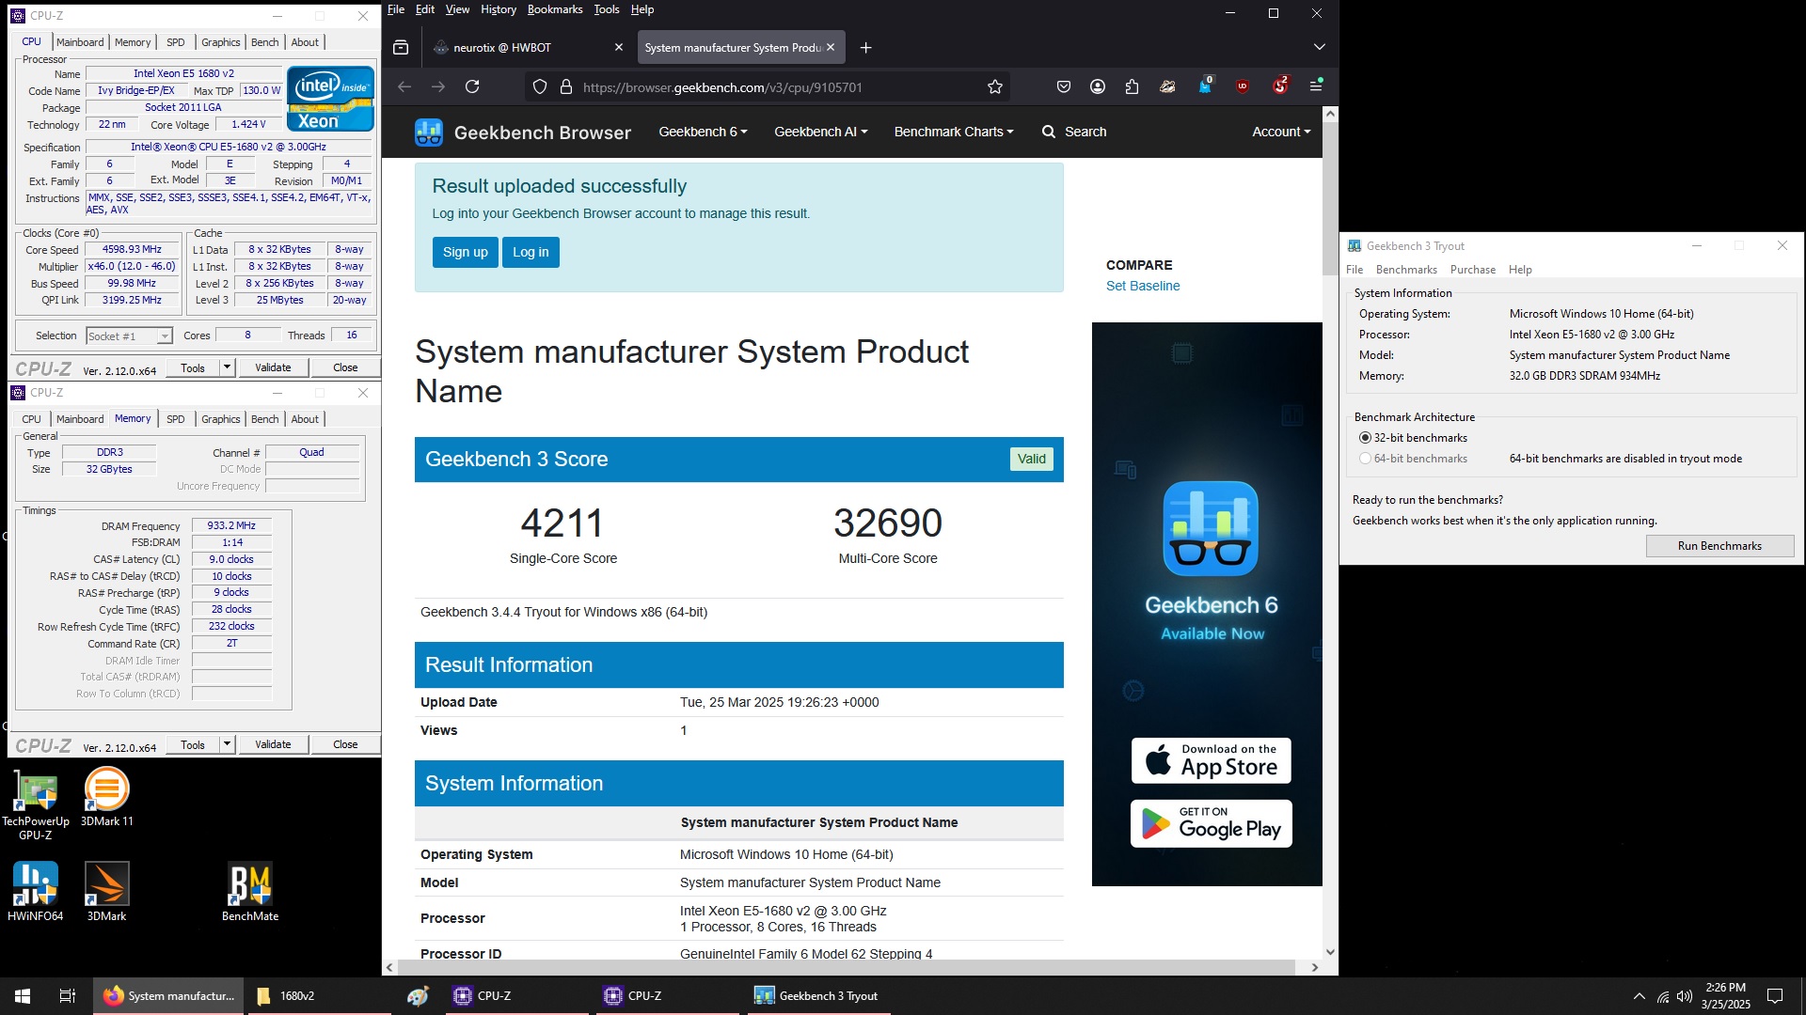Launch HWiNFO64 desktop icon
The image size is (1806, 1015).
(36, 892)
